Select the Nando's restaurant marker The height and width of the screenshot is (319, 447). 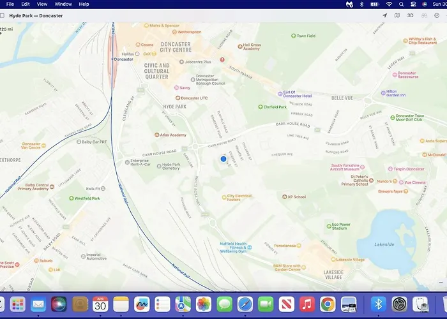click(395, 181)
